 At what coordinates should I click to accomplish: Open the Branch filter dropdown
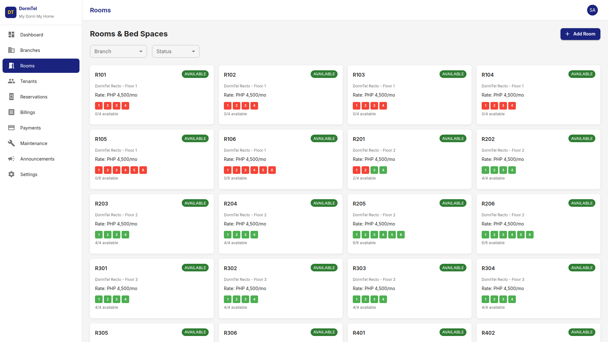click(118, 51)
